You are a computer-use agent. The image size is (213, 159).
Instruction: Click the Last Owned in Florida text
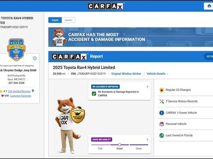pos(179,136)
